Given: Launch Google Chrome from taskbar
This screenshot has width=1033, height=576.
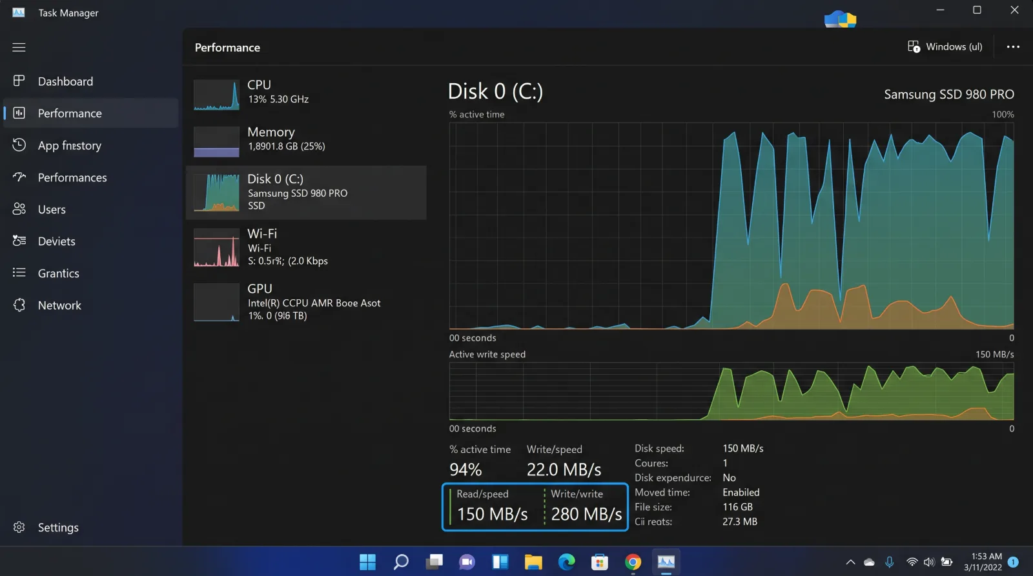Looking at the screenshot, I should [633, 562].
